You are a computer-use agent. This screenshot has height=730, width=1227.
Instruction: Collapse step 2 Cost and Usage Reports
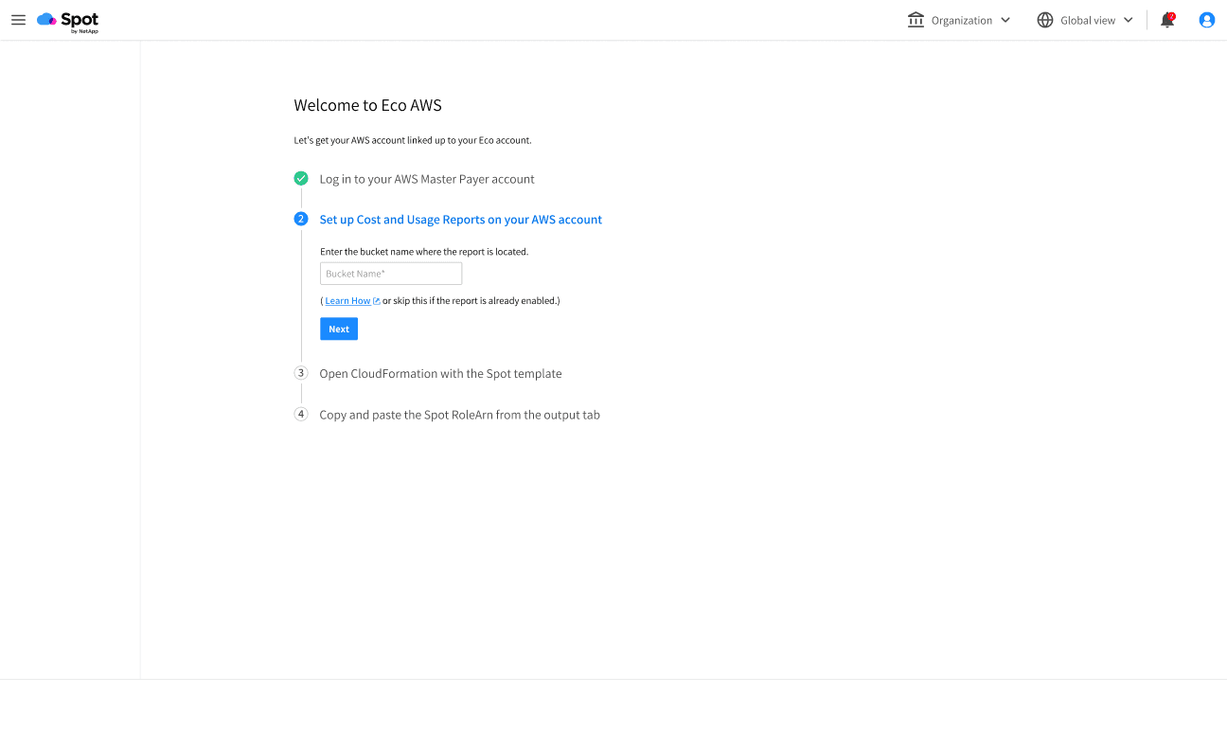tap(301, 219)
